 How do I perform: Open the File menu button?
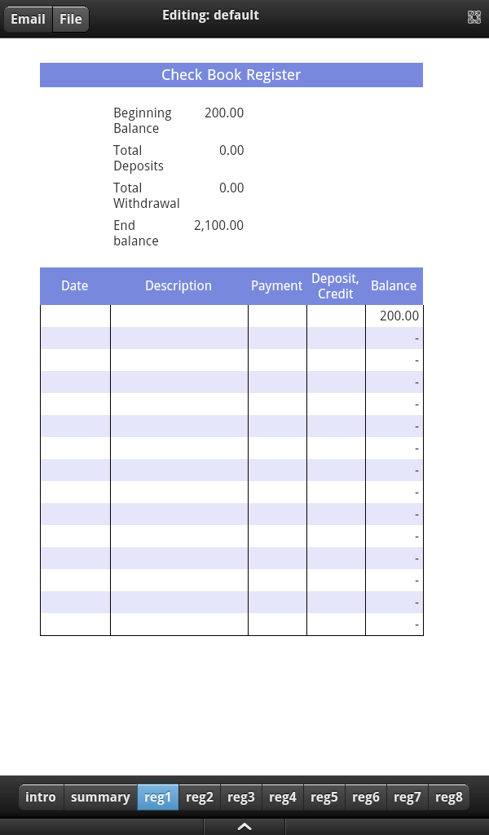[71, 19]
